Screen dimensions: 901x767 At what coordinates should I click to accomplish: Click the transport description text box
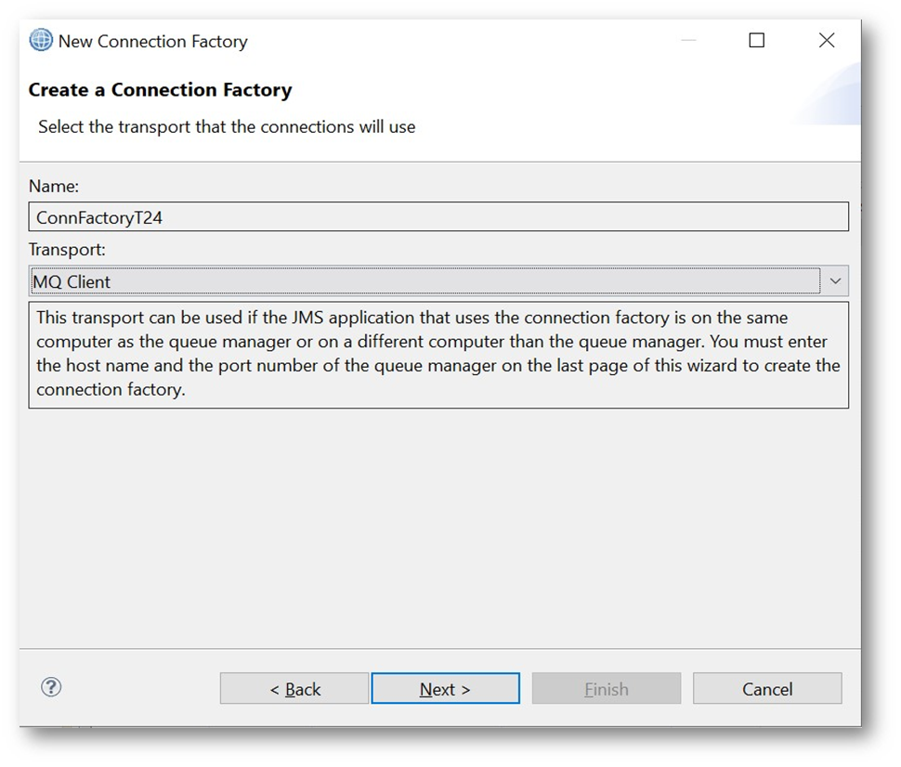438,354
